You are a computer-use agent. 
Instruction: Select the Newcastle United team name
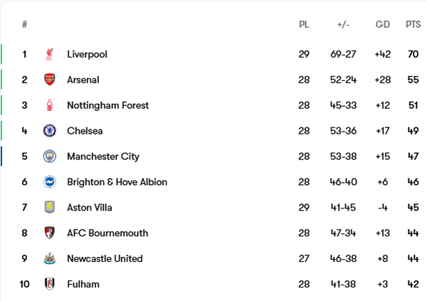[x=105, y=258]
